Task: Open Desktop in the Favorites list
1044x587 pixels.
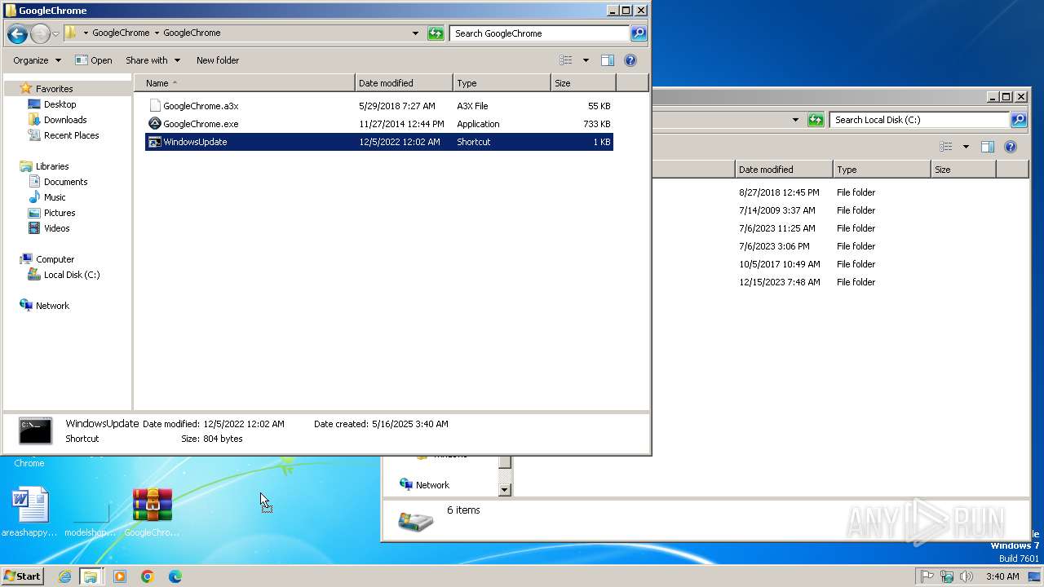Action: coord(60,104)
